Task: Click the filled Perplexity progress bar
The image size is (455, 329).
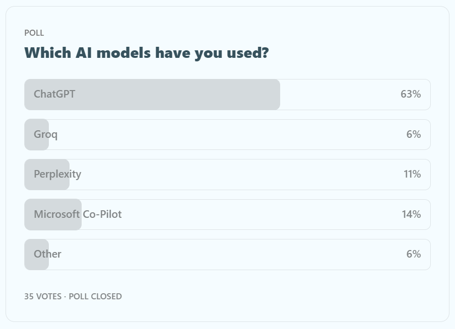Action: tap(46, 183)
